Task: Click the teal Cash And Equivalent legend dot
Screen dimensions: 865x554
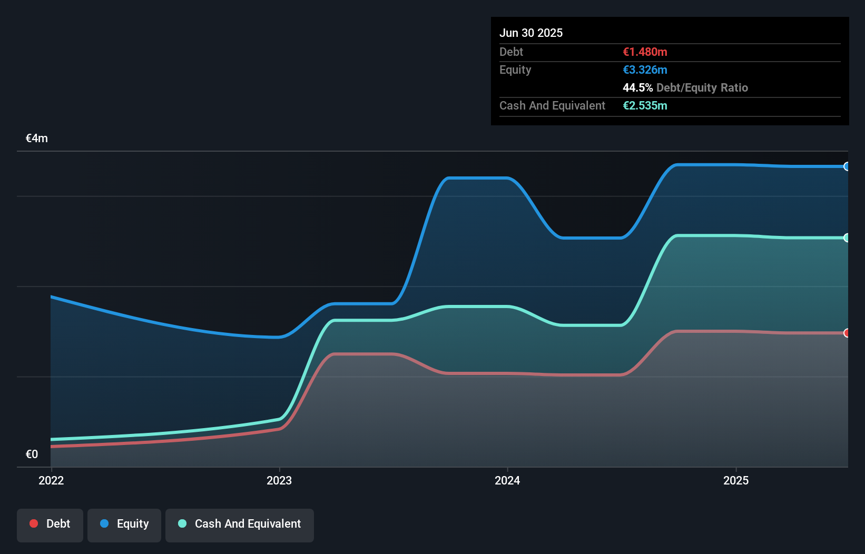Action: point(182,523)
